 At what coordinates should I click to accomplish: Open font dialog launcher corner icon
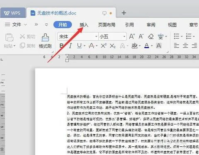coord(167,52)
